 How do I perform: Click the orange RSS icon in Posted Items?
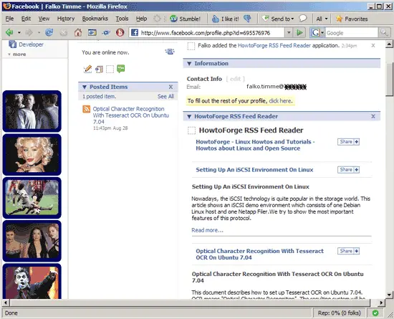click(87, 109)
